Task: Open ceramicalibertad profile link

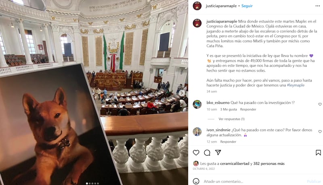Action: pyautogui.click(x=235, y=163)
